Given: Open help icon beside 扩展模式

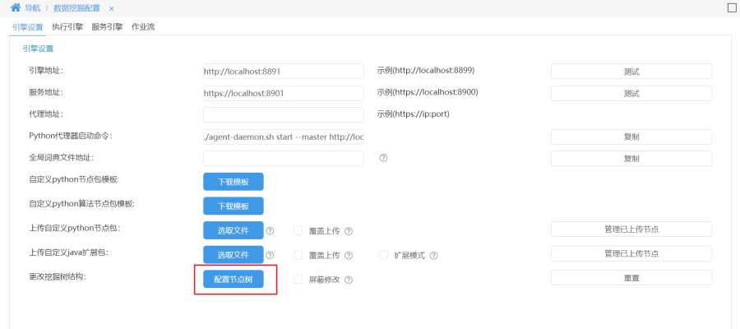Looking at the screenshot, I should click(433, 255).
